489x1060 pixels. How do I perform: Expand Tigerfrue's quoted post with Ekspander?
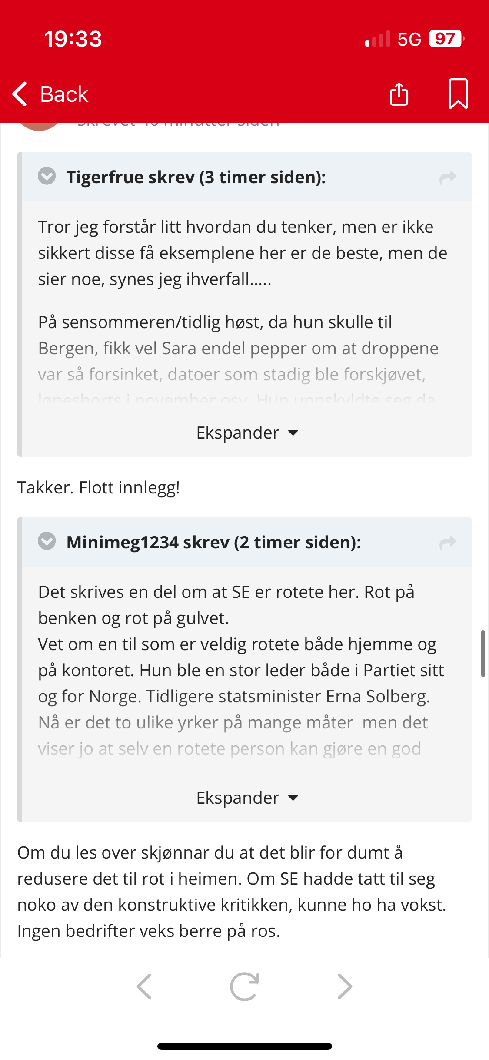[x=246, y=433]
